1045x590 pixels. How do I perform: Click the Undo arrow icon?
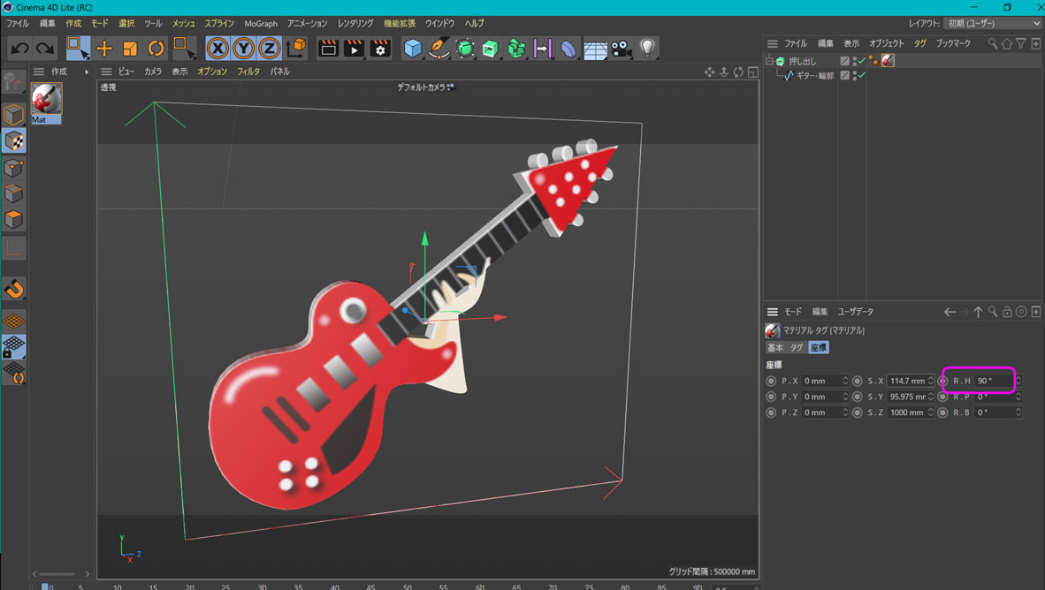point(19,49)
